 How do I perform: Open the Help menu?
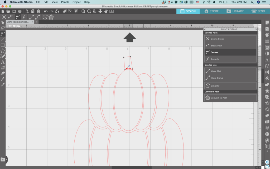(86, 2)
